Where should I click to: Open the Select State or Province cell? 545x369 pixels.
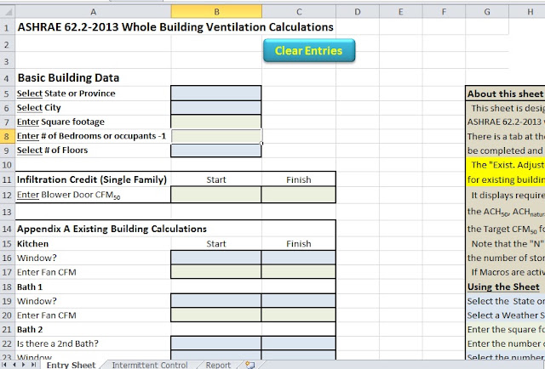coord(216,94)
